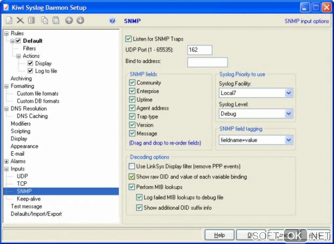Select Test message in the tree

27,206
